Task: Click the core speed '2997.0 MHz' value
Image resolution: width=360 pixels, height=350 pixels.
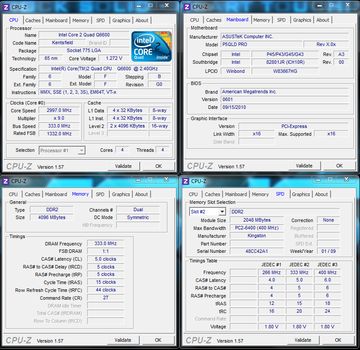Action: coord(59,111)
